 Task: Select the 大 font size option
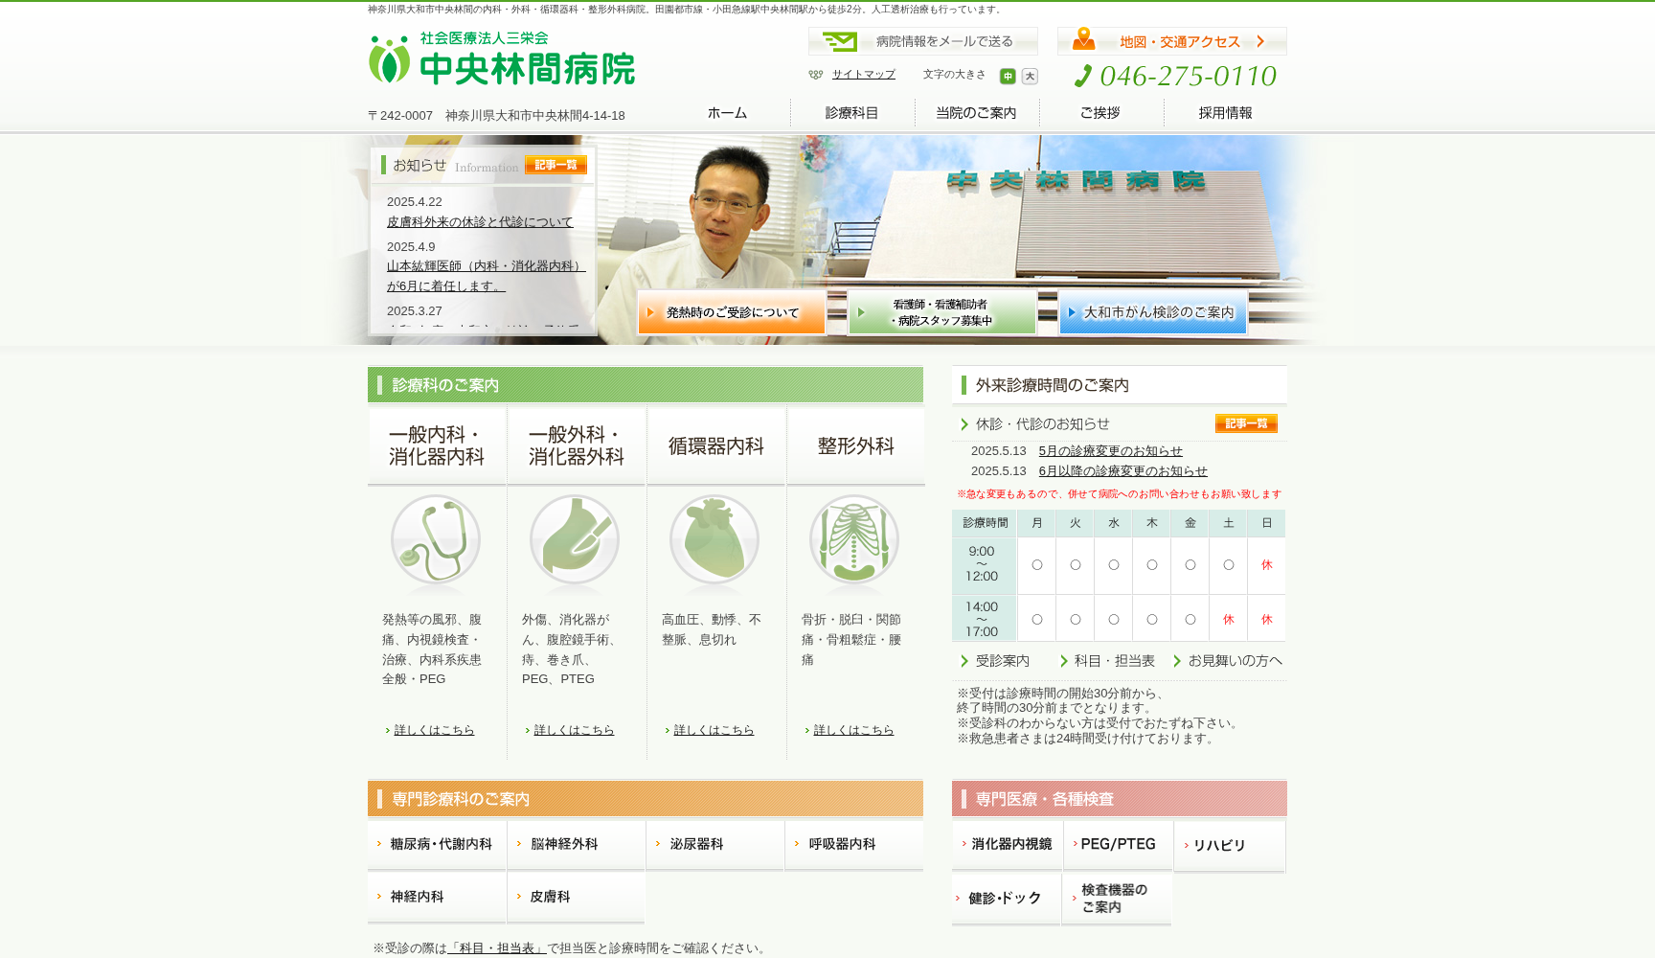(x=1030, y=76)
